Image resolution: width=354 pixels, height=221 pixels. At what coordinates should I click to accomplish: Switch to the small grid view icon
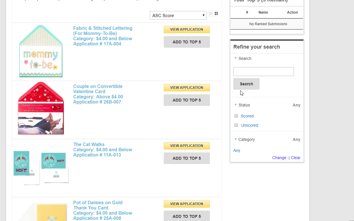[211, 14]
